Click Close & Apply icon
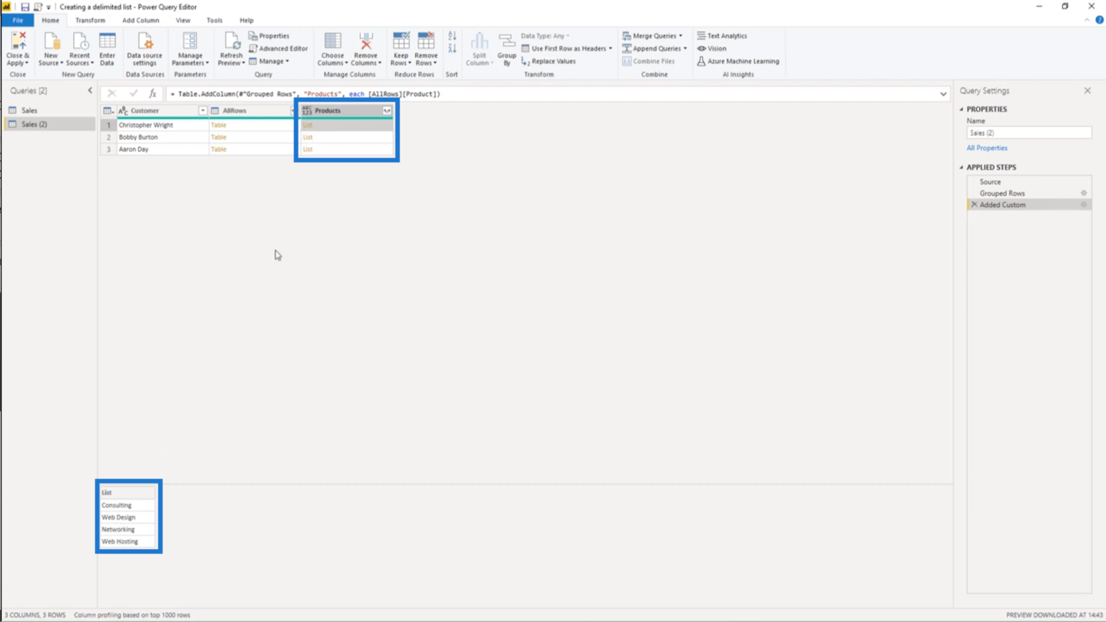 coord(18,42)
